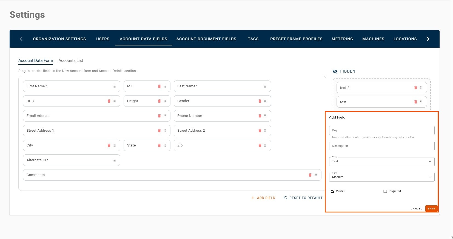Open the Machines tab
This screenshot has width=453, height=239.
pos(373,39)
